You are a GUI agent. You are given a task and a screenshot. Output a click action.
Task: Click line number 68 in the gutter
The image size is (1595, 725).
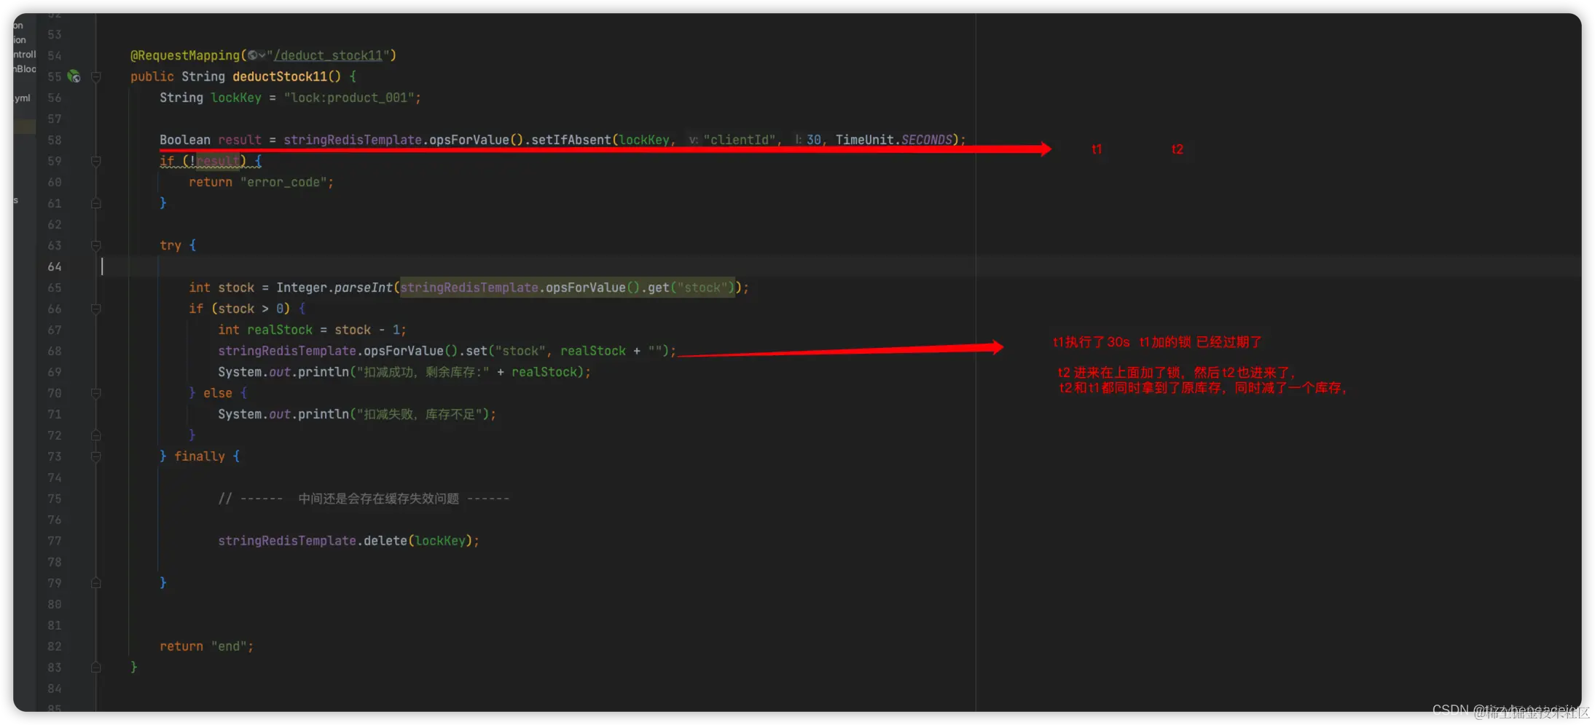coord(55,351)
